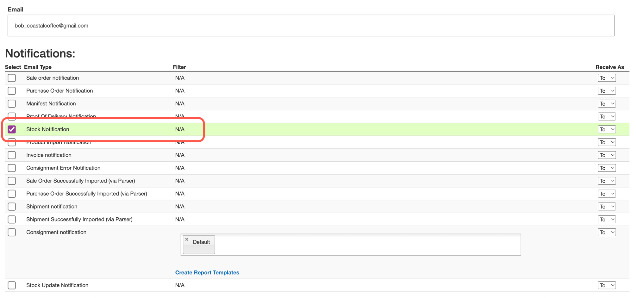Click inside the Consignment notification filter tag box

(351, 245)
